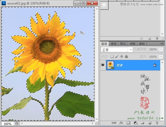Image resolution: width=166 pixels, height=127 pixels.
Task: Delete layer with Layers panel trash icon
Action: 157,123
